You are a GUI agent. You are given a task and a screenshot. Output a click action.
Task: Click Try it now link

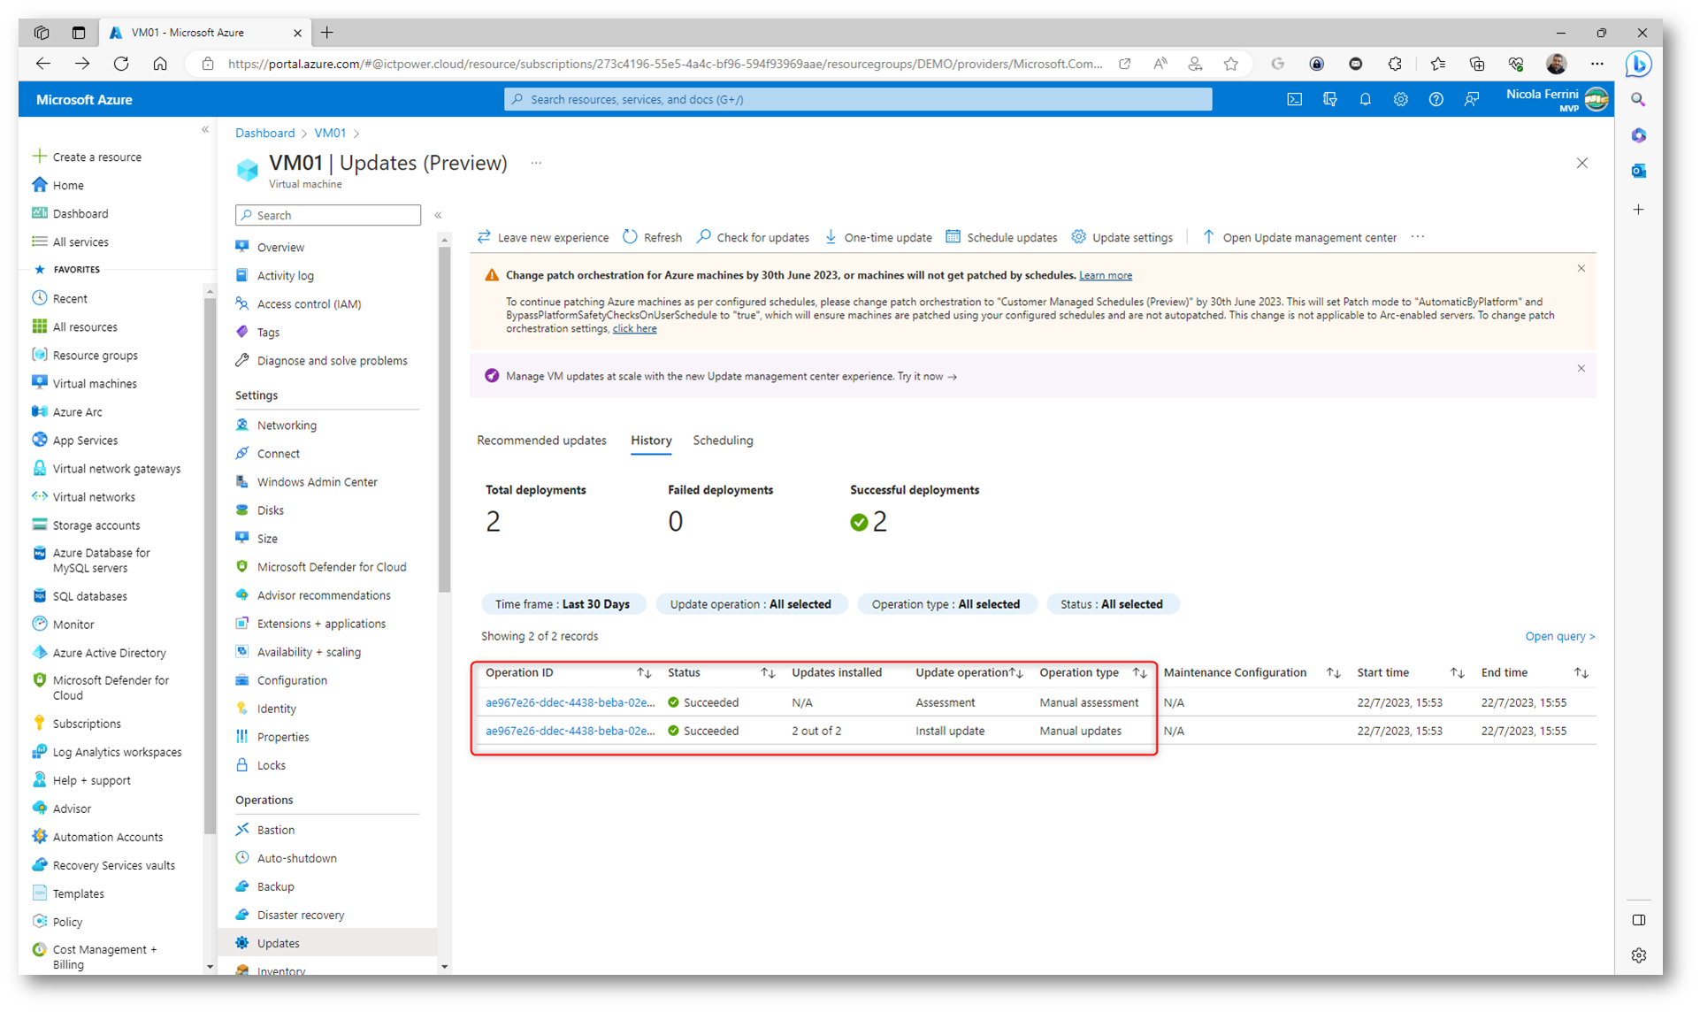click(927, 376)
